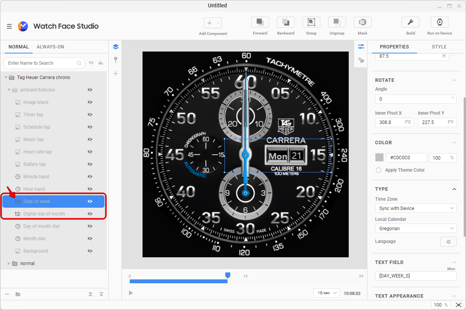Collapse the TYPE section
The width and height of the screenshot is (466, 310).
tap(454, 189)
